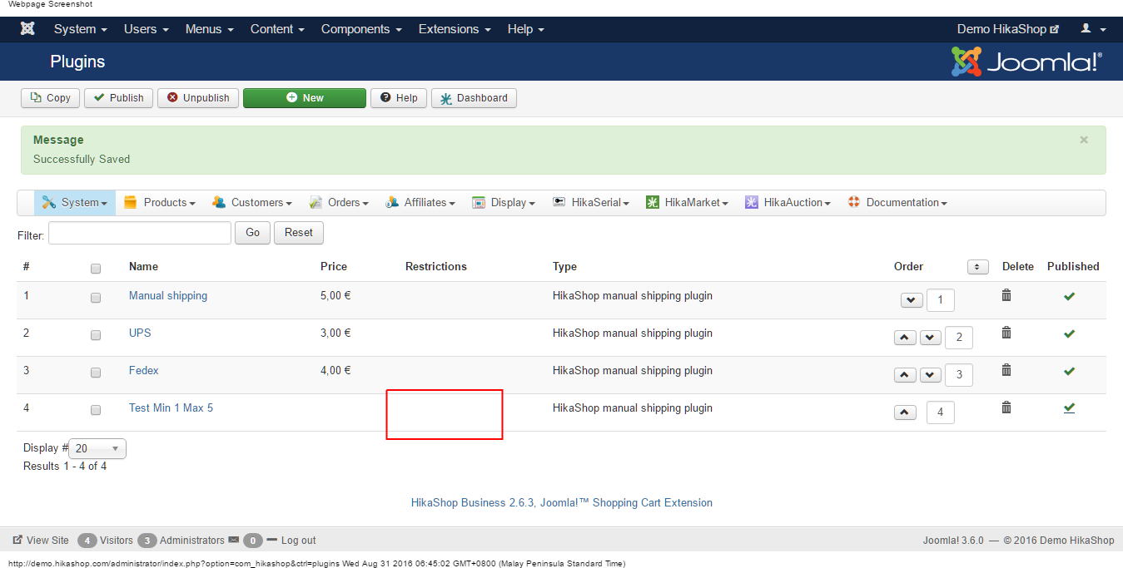
Task: Click the Filter text input field
Action: (140, 233)
